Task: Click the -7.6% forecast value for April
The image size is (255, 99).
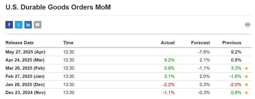Action: click(204, 52)
